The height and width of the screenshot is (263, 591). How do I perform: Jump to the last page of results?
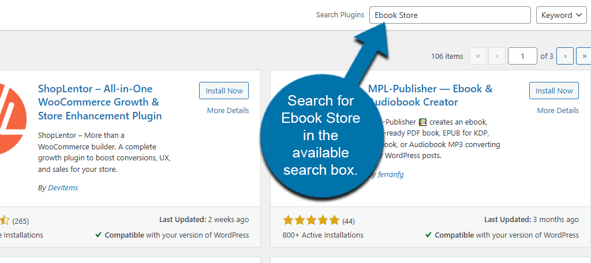[584, 56]
